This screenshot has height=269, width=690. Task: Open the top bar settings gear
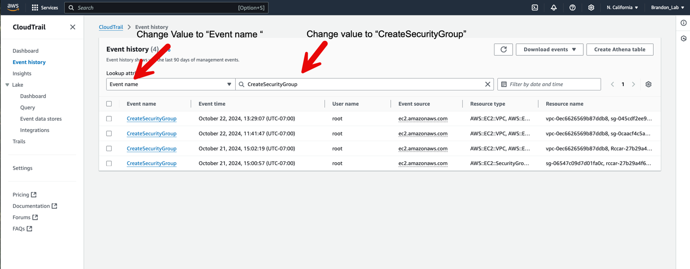[591, 8]
